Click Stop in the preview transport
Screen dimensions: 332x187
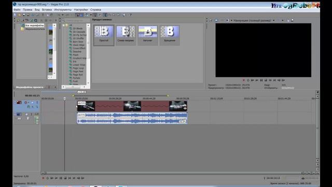tap(266, 80)
